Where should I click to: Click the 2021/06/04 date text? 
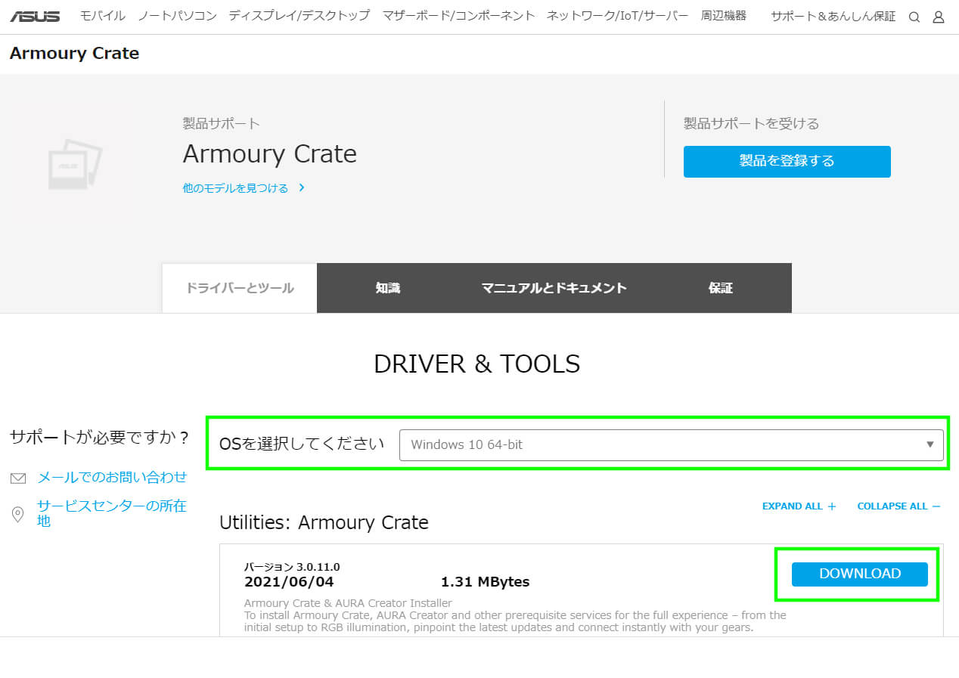click(x=289, y=582)
